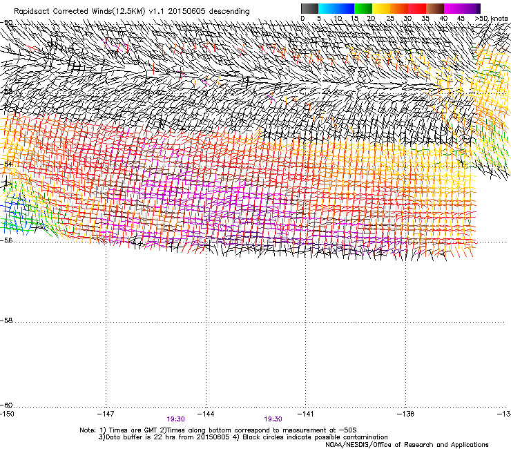The height and width of the screenshot is (449, 511).
Task: Click the 'Data buffer is 22 hrs' note line
Action: click(243, 437)
